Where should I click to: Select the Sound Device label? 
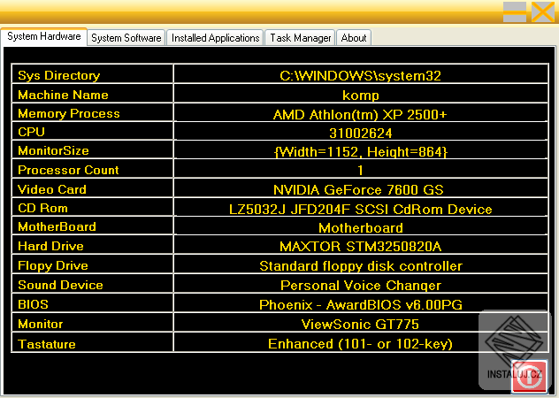click(60, 285)
